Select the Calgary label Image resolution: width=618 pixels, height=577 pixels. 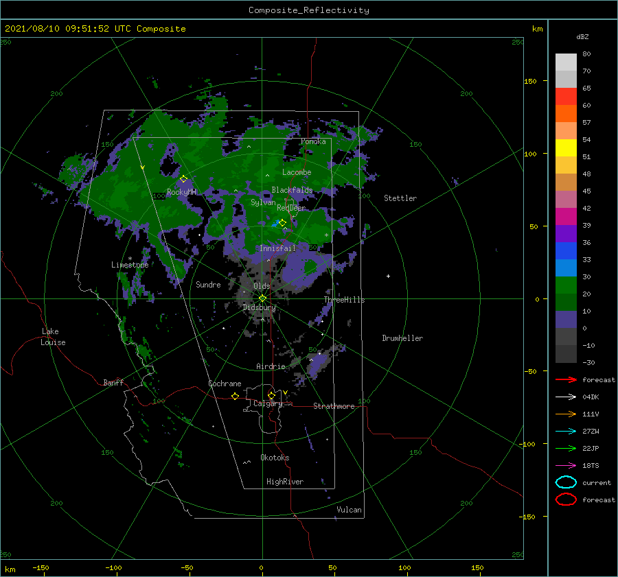pos(268,403)
